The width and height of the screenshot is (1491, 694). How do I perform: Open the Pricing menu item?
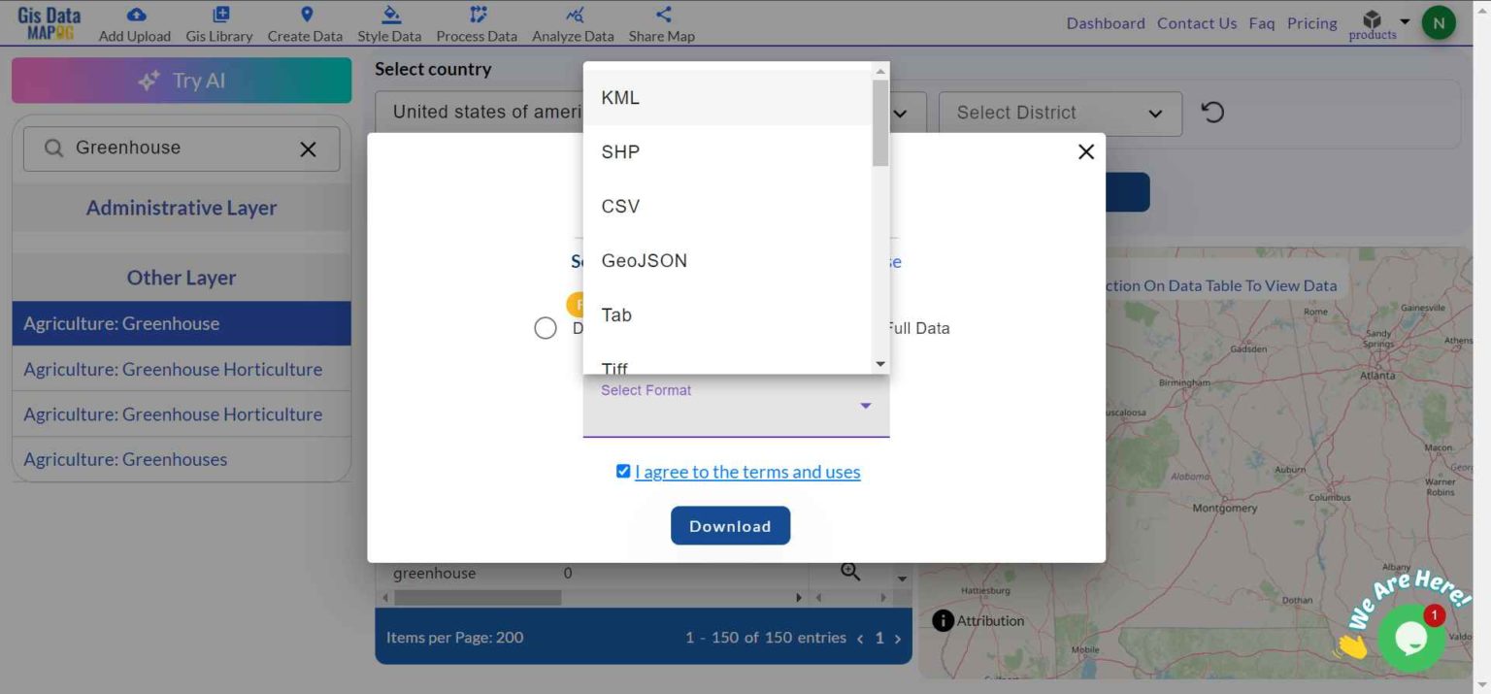point(1311,22)
